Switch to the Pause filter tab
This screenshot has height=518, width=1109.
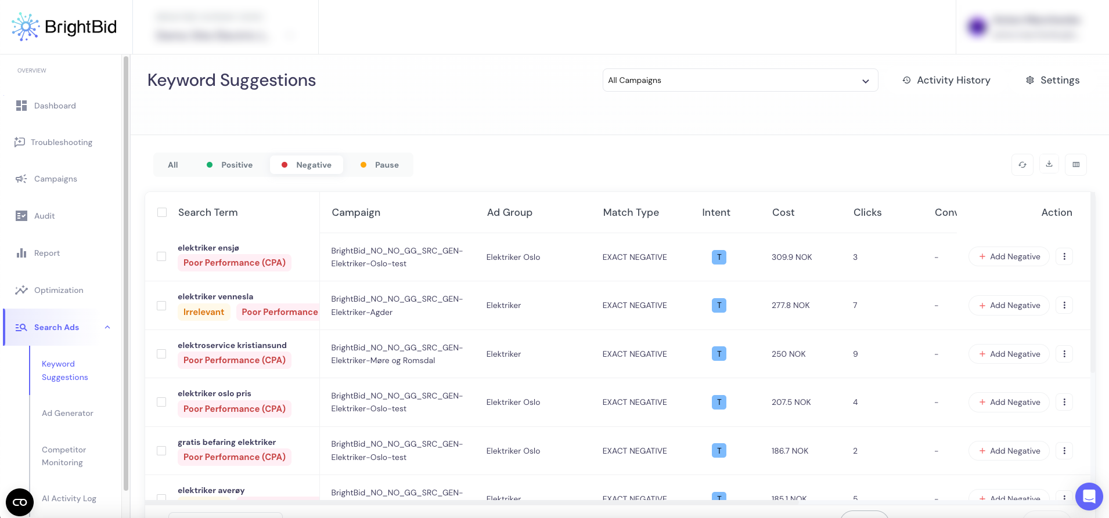point(380,165)
